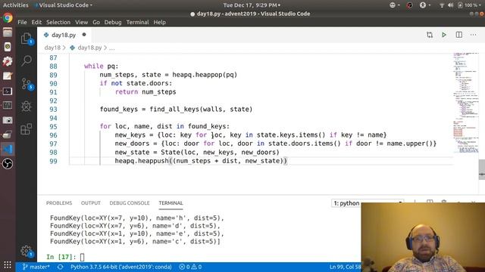Select Python 3.7.5 interpreter in status bar
The height and width of the screenshot is (272, 485).
pyautogui.click(x=121, y=267)
